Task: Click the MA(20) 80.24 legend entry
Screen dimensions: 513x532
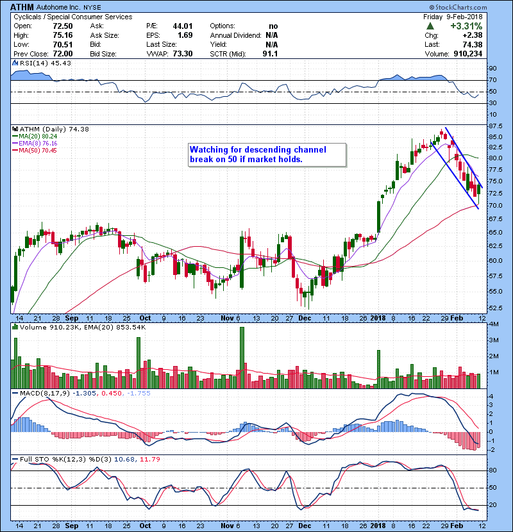Action: coord(35,137)
